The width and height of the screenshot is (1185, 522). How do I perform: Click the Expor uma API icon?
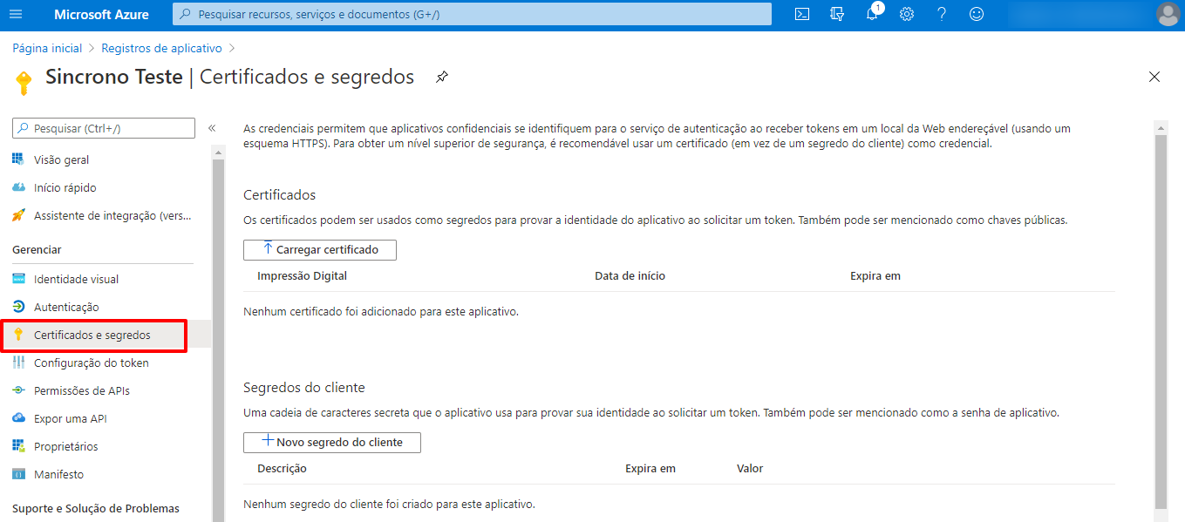(17, 418)
